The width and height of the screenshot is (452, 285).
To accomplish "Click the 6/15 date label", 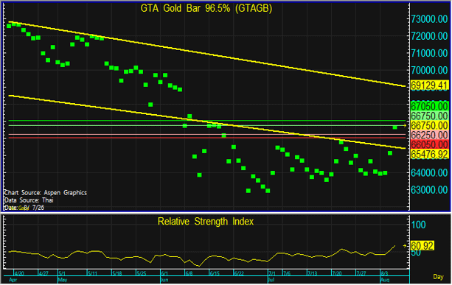I will 215,273.
